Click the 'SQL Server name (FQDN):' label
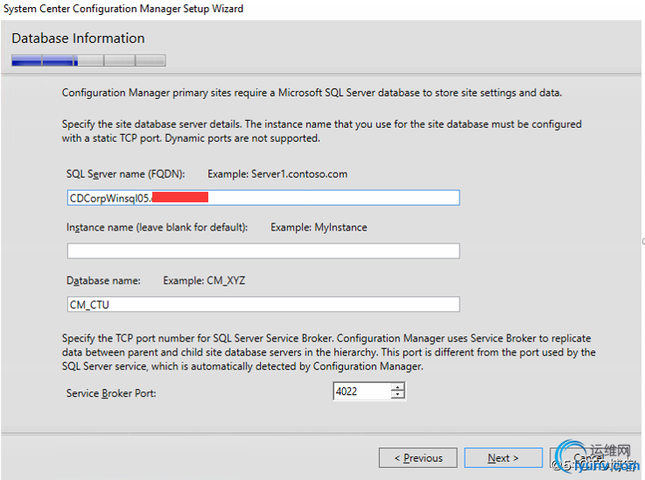Viewport: 645px width, 480px height. [x=125, y=174]
